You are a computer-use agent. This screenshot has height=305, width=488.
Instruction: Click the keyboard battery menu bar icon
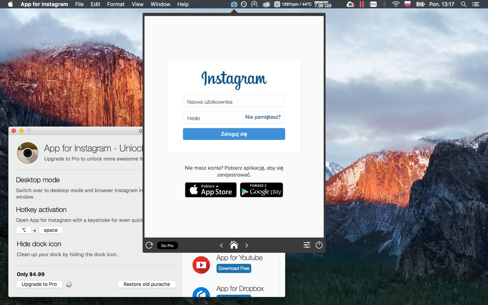tap(373, 4)
